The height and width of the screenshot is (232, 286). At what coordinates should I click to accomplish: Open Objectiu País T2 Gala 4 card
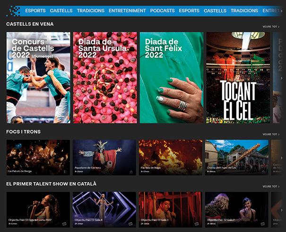104,210
